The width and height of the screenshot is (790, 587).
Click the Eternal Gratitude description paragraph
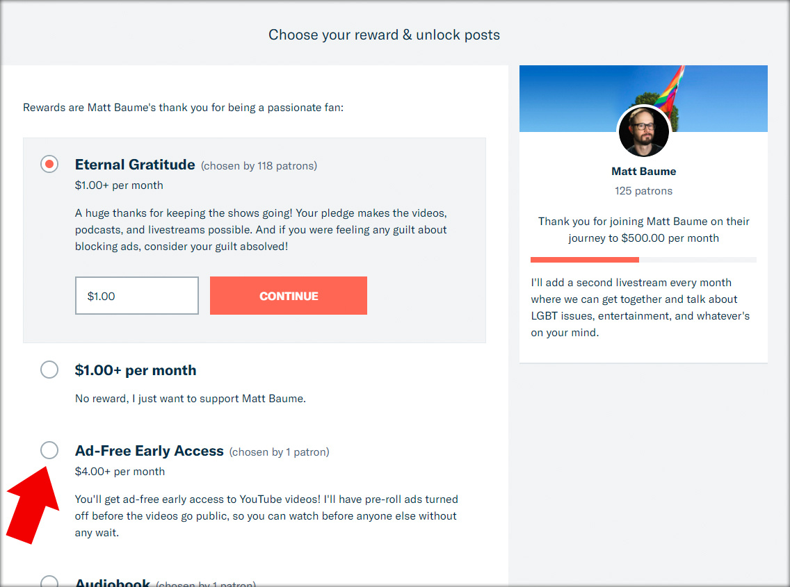coord(261,229)
